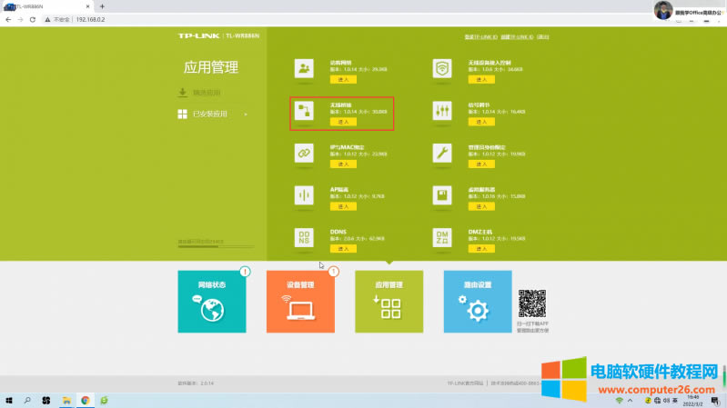
Task: Click the wireless bridging (无线桥接) icon
Action: [x=304, y=111]
